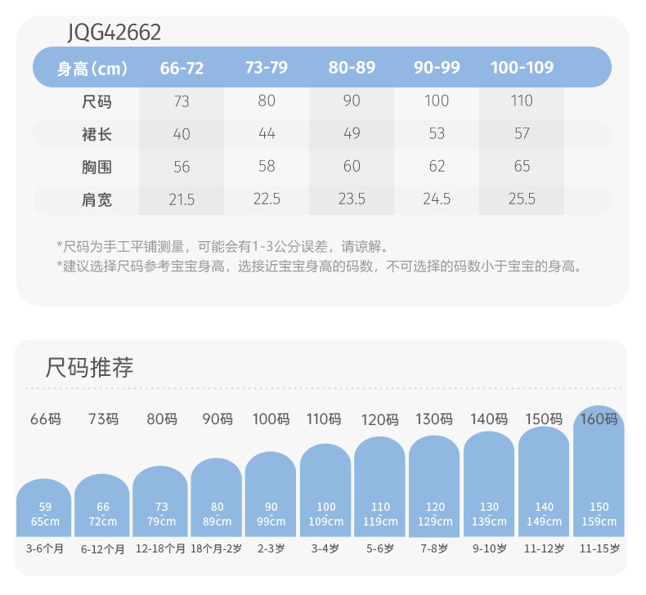Select the 胸围 row label

(x=96, y=167)
